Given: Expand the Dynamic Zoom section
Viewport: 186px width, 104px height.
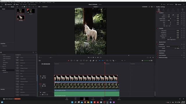Looking at the screenshot, I should pos(162,42).
